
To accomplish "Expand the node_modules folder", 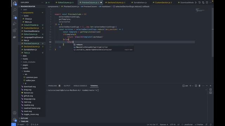I will (29, 62).
